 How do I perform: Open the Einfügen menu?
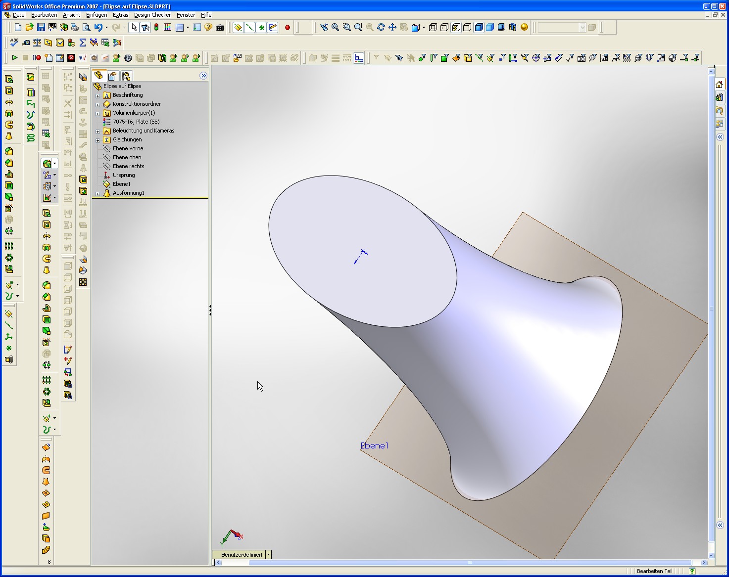97,15
